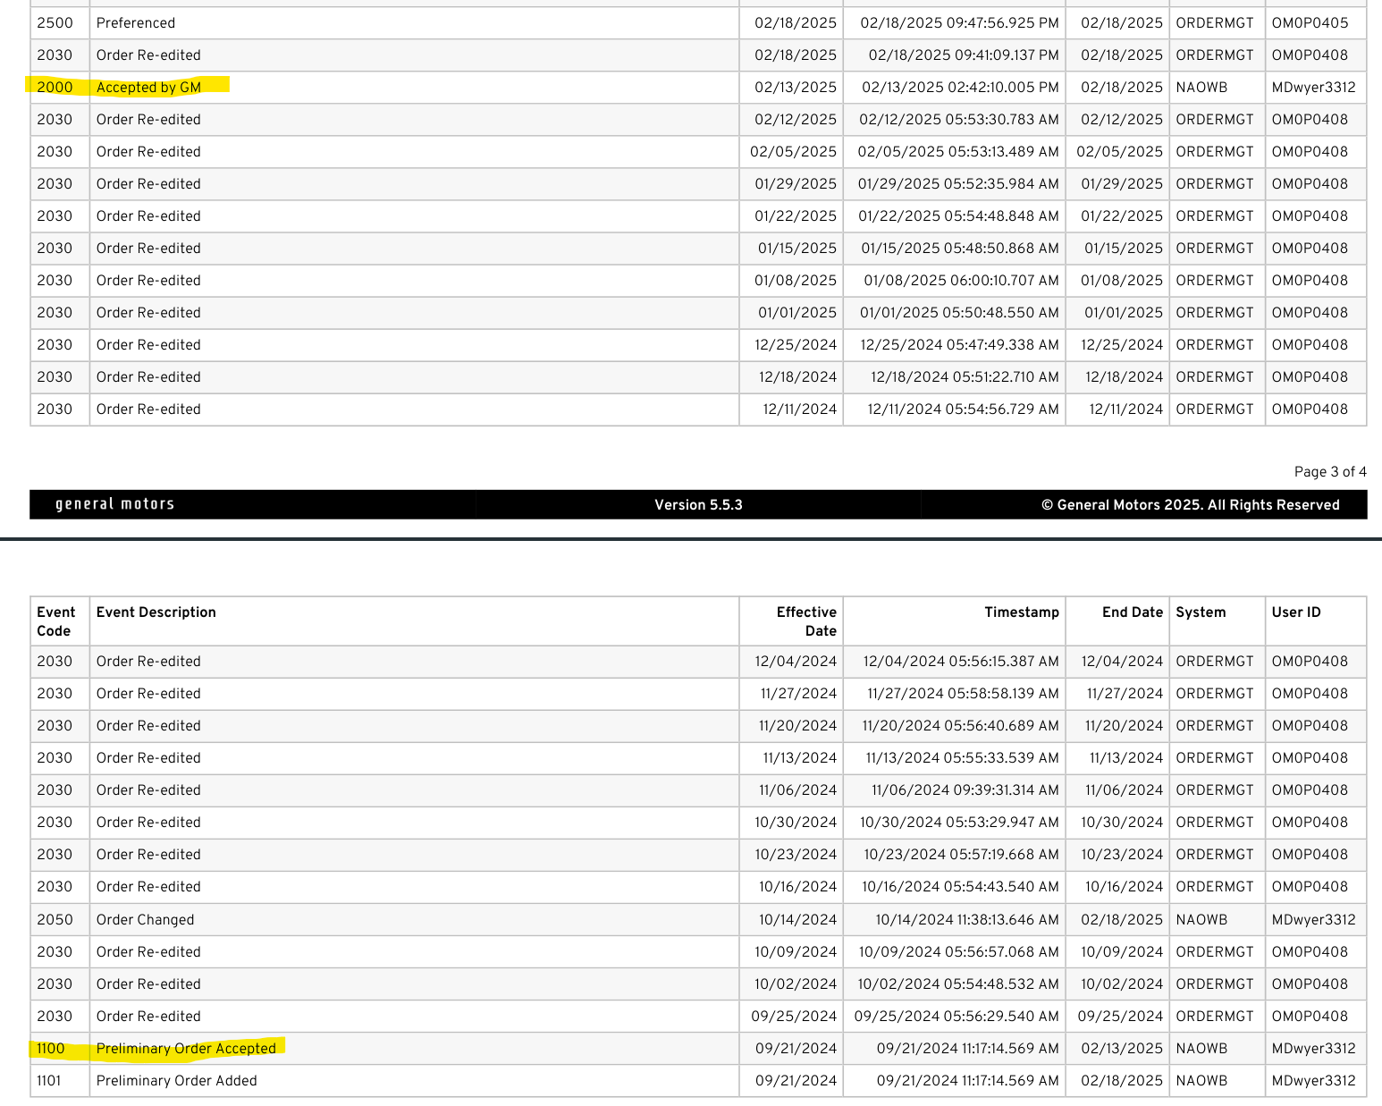Select timestamp 02/13/2025 02:42:10.005 PM
The height and width of the screenshot is (1106, 1382).
pyautogui.click(x=960, y=88)
